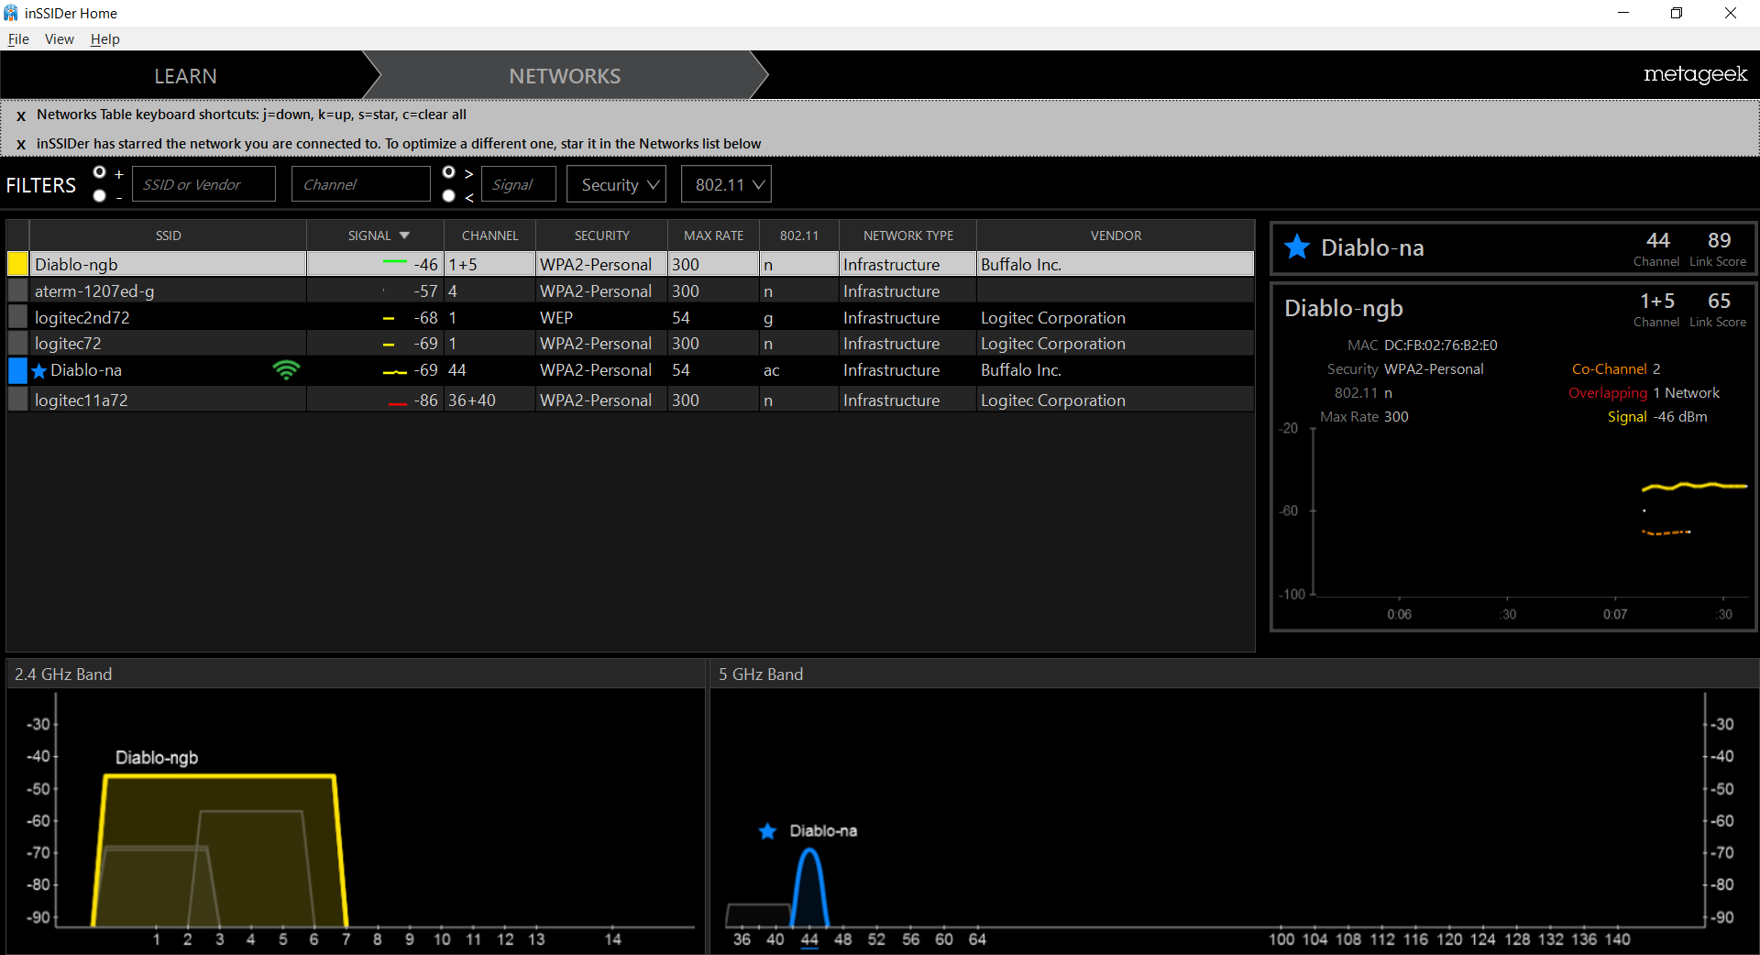
Task: Sort table by SECURITY column header
Action: pos(602,236)
